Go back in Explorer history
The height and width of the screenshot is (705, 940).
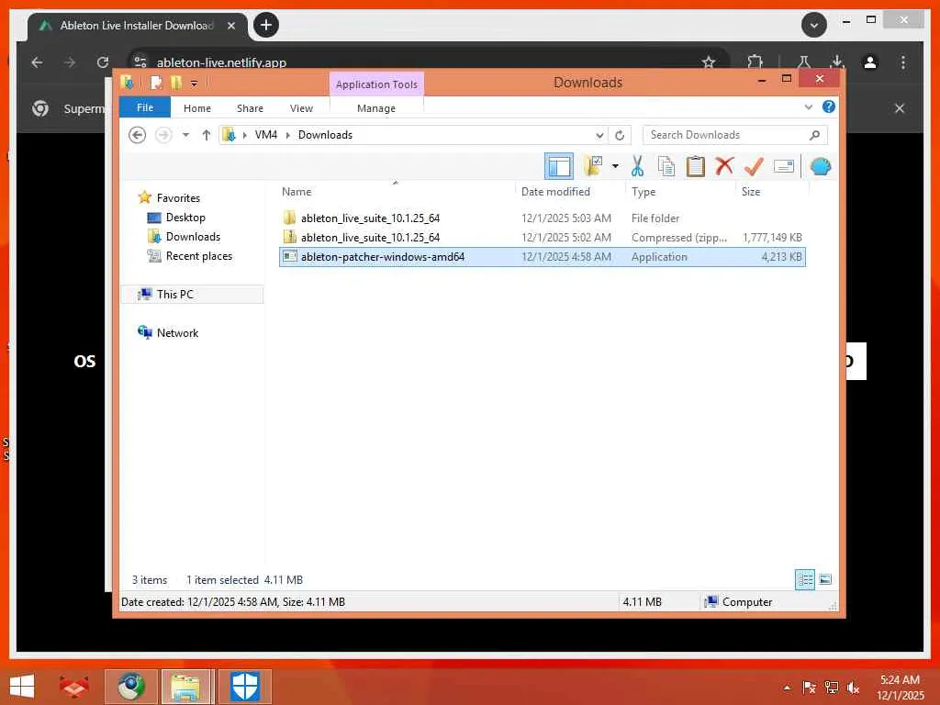click(x=138, y=135)
